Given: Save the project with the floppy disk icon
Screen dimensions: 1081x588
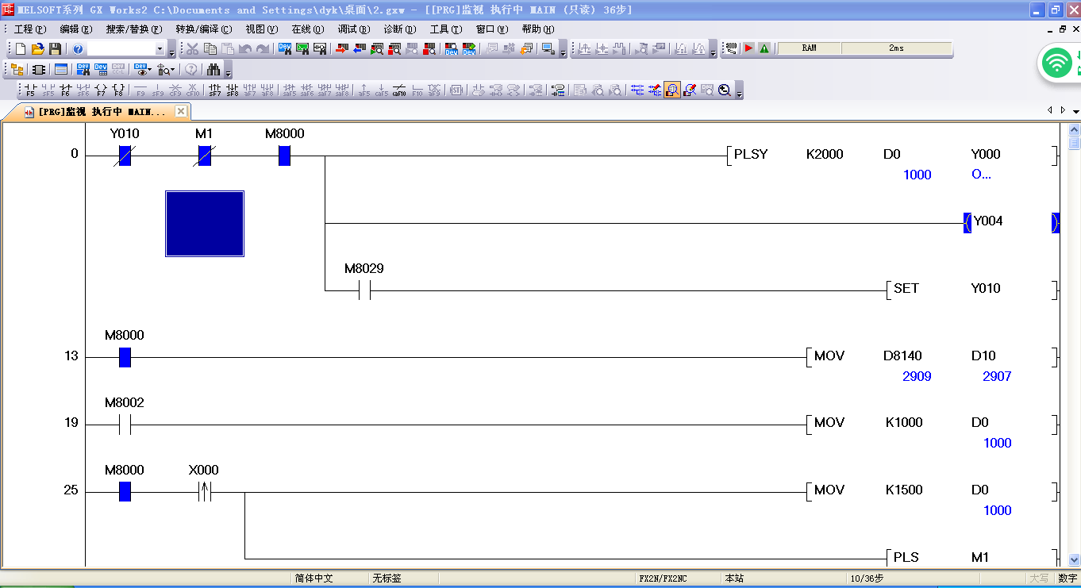Looking at the screenshot, I should click(x=55, y=49).
